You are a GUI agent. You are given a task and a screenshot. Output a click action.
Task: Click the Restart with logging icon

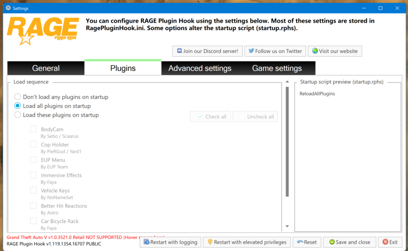(x=146, y=242)
